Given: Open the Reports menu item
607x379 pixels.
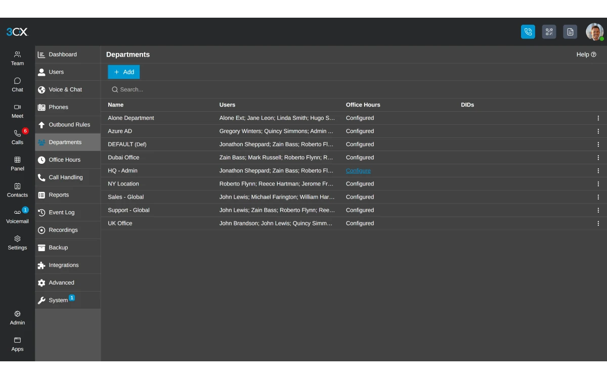Looking at the screenshot, I should click(68, 195).
